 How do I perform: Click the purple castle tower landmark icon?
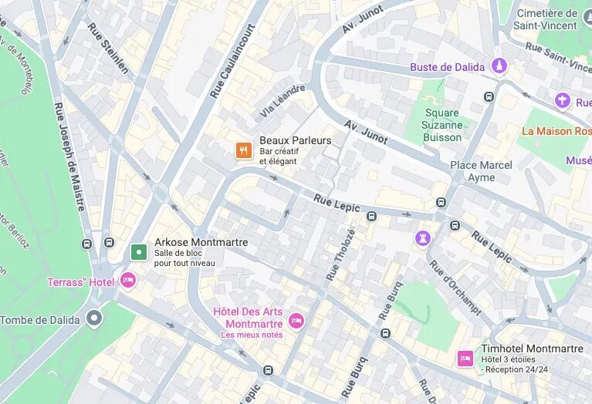423,238
